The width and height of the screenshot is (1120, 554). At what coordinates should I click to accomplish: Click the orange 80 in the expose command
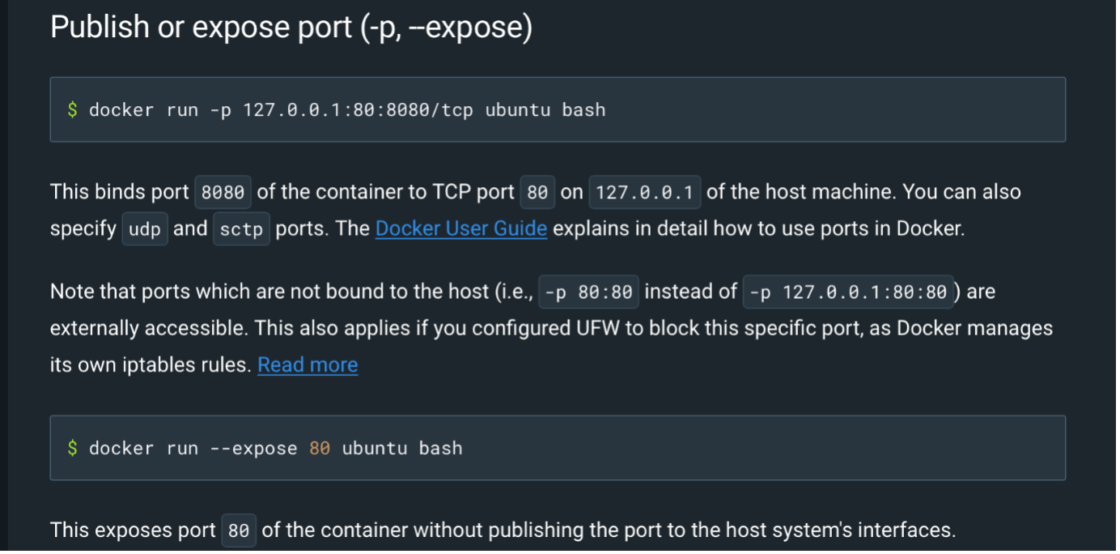[320, 448]
